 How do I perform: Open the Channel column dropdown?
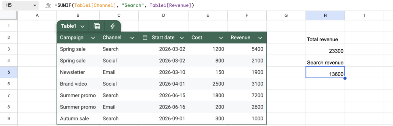[x=132, y=38]
